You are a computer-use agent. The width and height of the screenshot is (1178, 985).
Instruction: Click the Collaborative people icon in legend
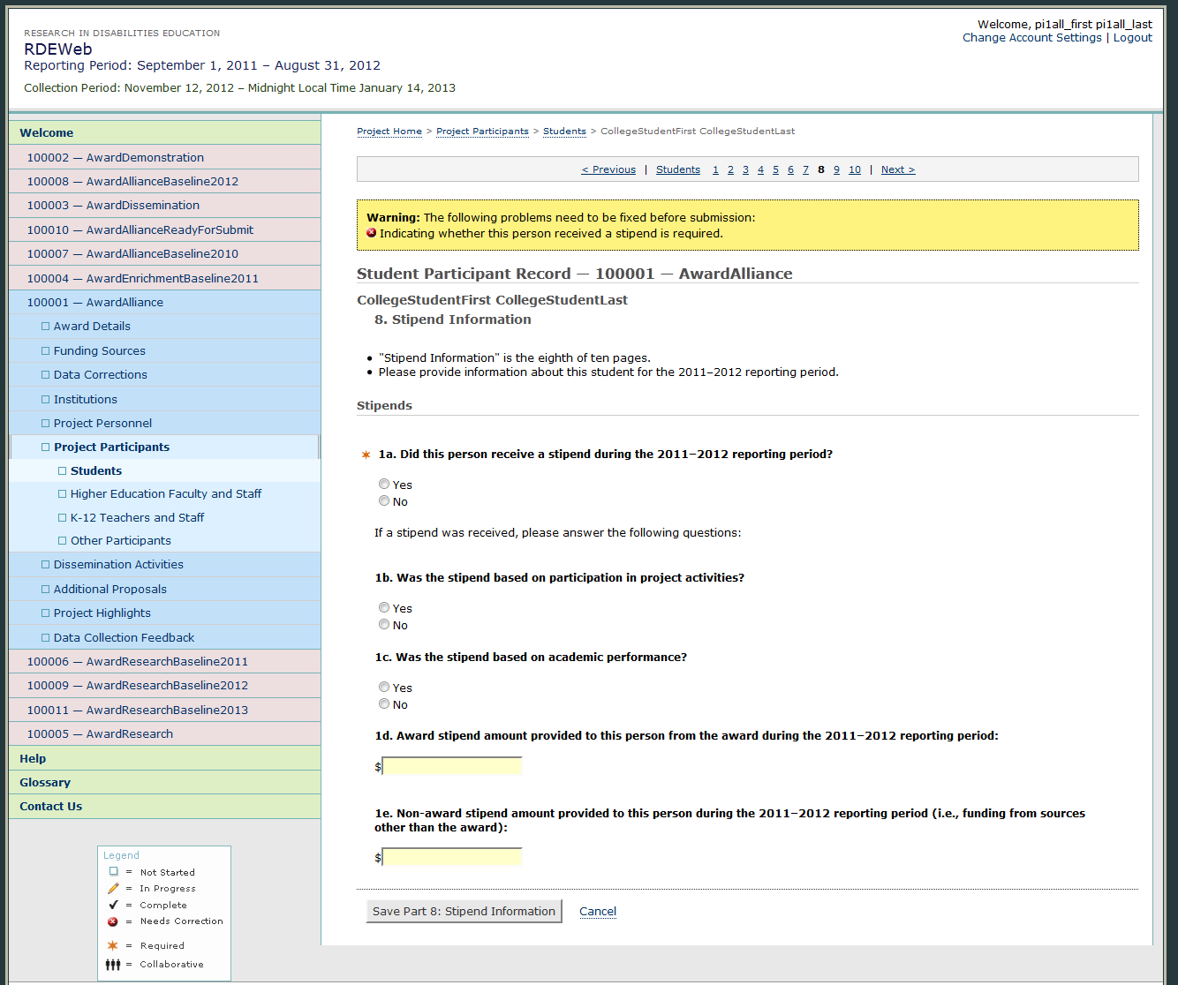click(113, 965)
